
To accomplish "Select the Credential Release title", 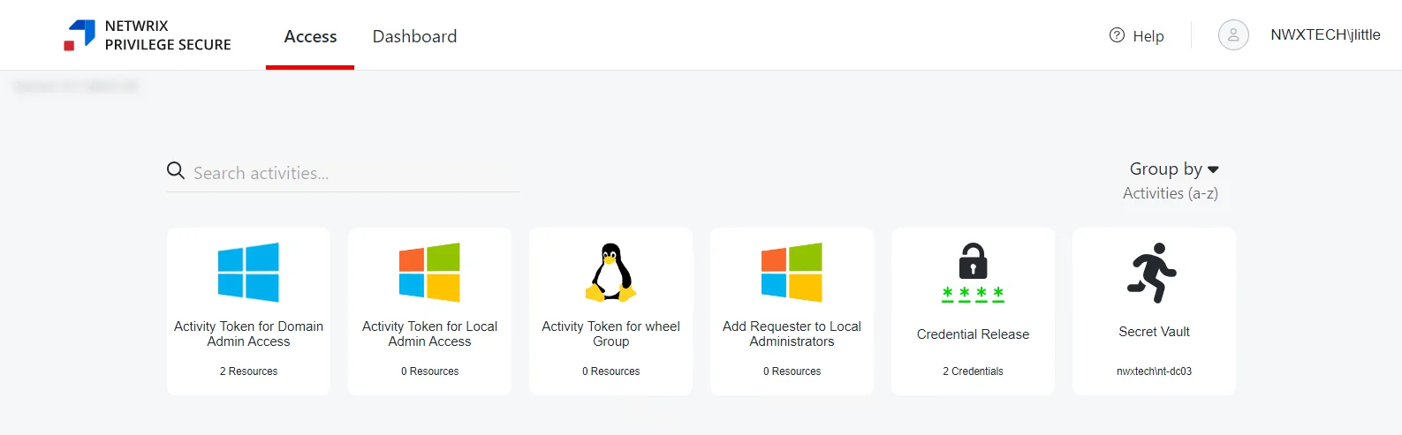I will pyautogui.click(x=973, y=334).
